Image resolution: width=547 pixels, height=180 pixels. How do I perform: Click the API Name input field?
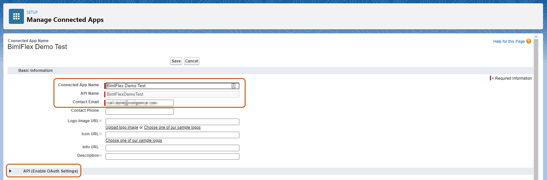tap(172, 94)
